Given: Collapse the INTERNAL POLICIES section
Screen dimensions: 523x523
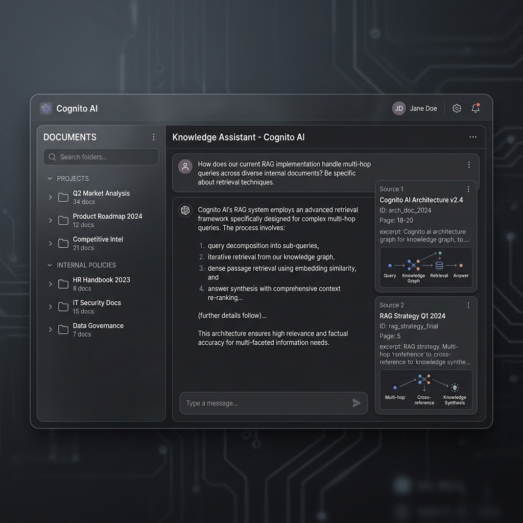Looking at the screenshot, I should click(50, 265).
